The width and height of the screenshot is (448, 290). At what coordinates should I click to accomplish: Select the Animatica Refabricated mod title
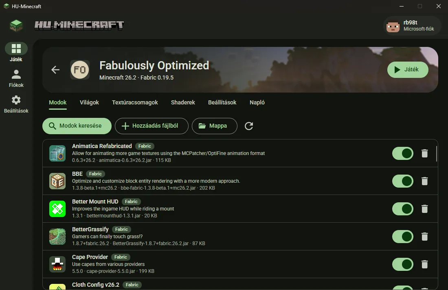[x=102, y=146]
